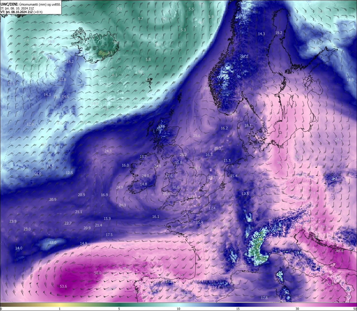Click the 24.9 value label
The width and height of the screenshot is (357, 311).
tap(119, 187)
